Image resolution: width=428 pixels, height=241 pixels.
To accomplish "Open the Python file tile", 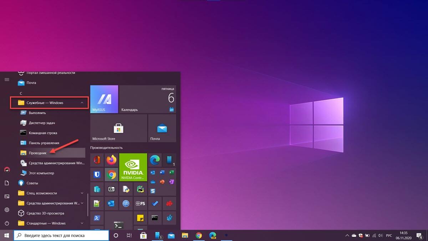I will [126, 189].
